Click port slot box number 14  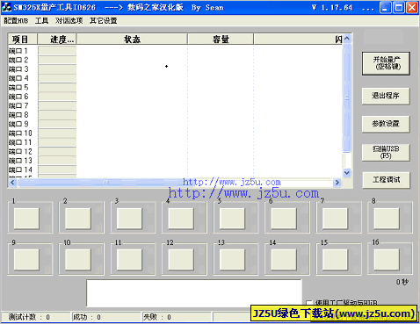tap(284, 260)
